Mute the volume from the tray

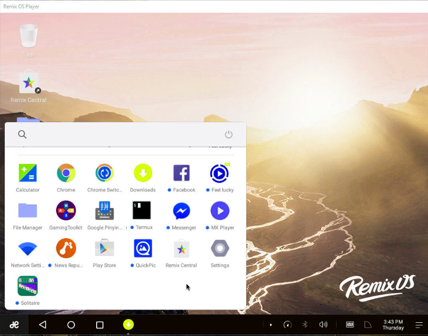tap(323, 324)
